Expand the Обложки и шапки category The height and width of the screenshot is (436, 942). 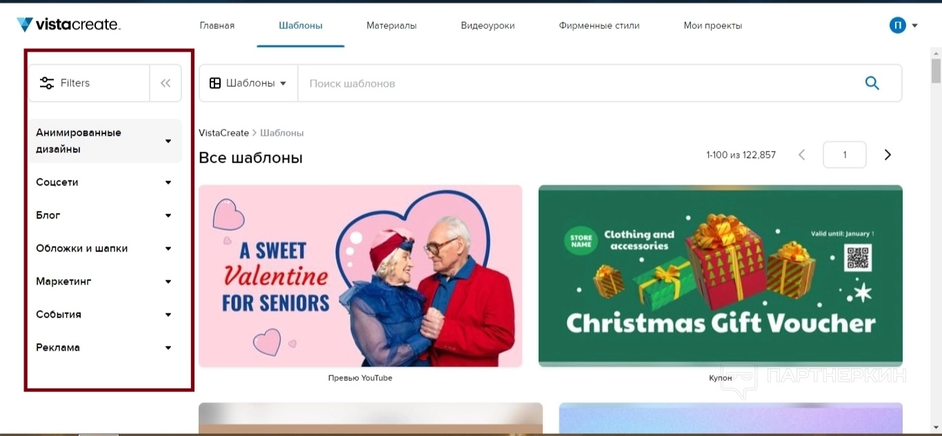pos(105,249)
